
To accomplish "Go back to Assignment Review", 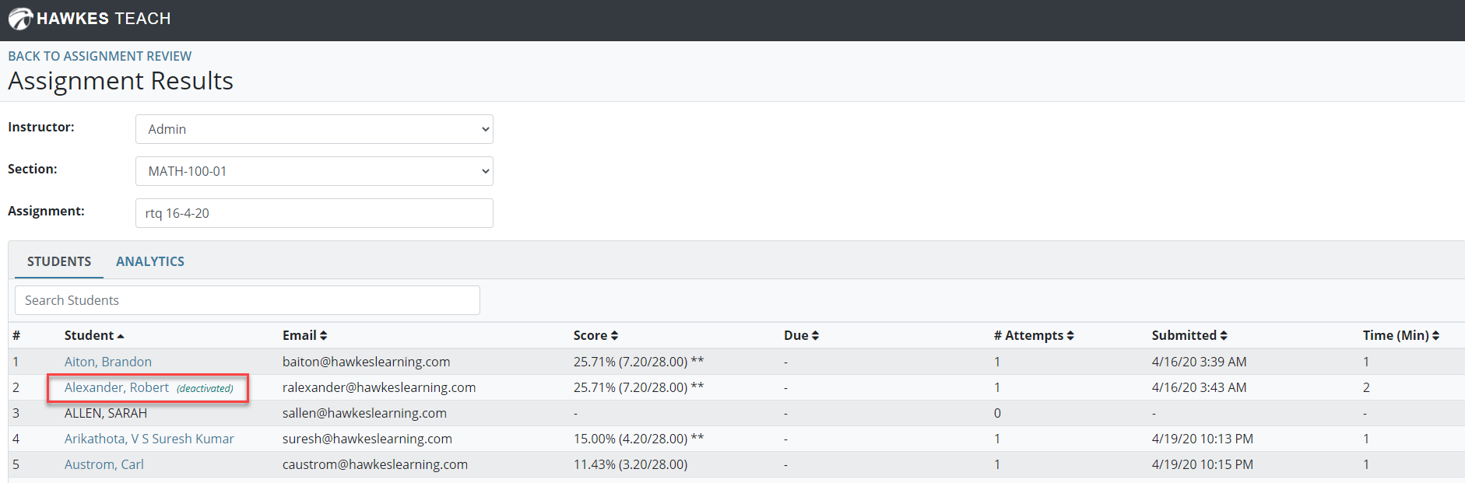I will click(x=100, y=56).
